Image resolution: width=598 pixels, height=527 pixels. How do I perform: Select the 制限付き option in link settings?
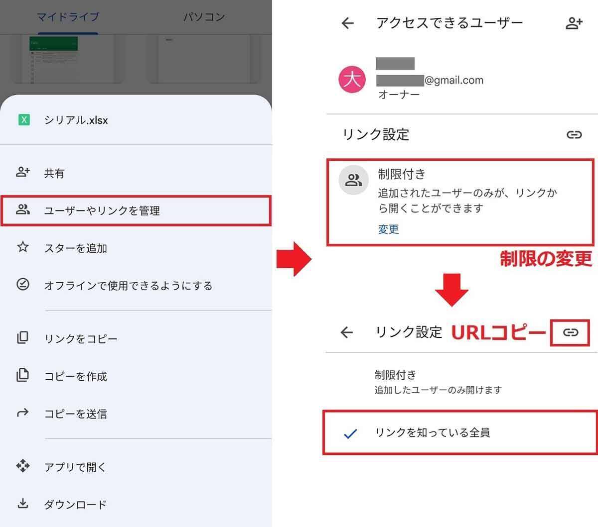pos(460,382)
